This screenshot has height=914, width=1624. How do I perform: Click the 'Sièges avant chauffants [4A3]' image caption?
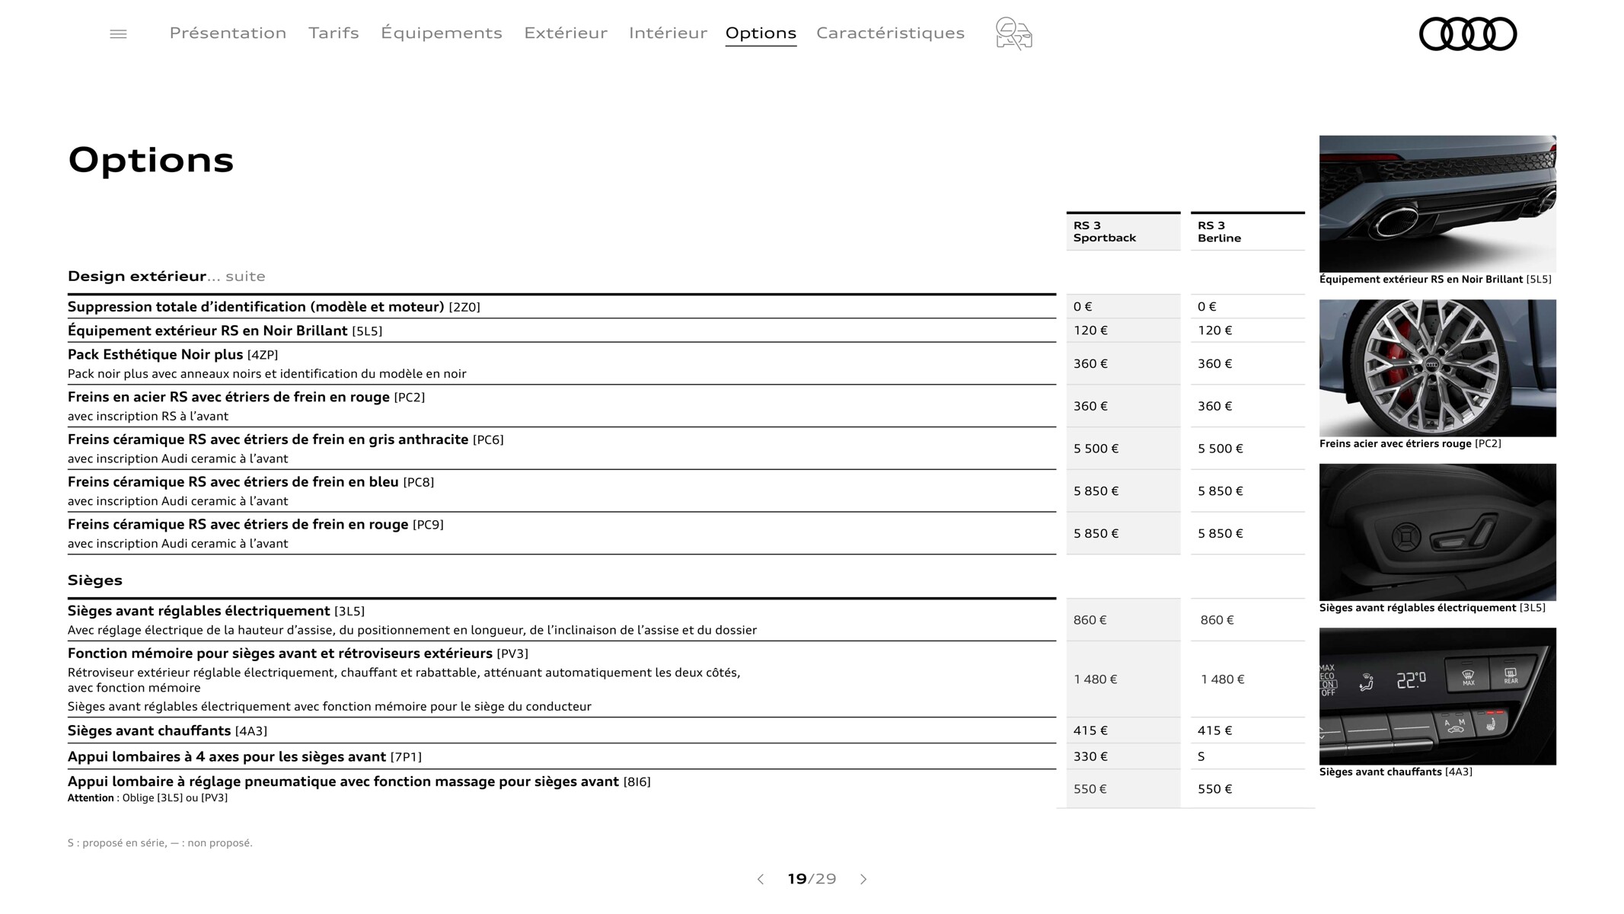[1396, 772]
